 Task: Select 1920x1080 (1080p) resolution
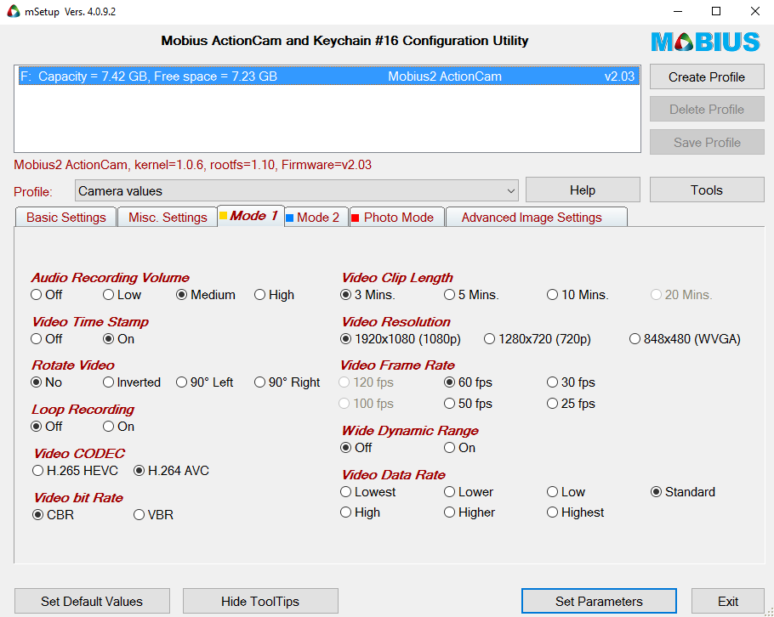click(401, 339)
